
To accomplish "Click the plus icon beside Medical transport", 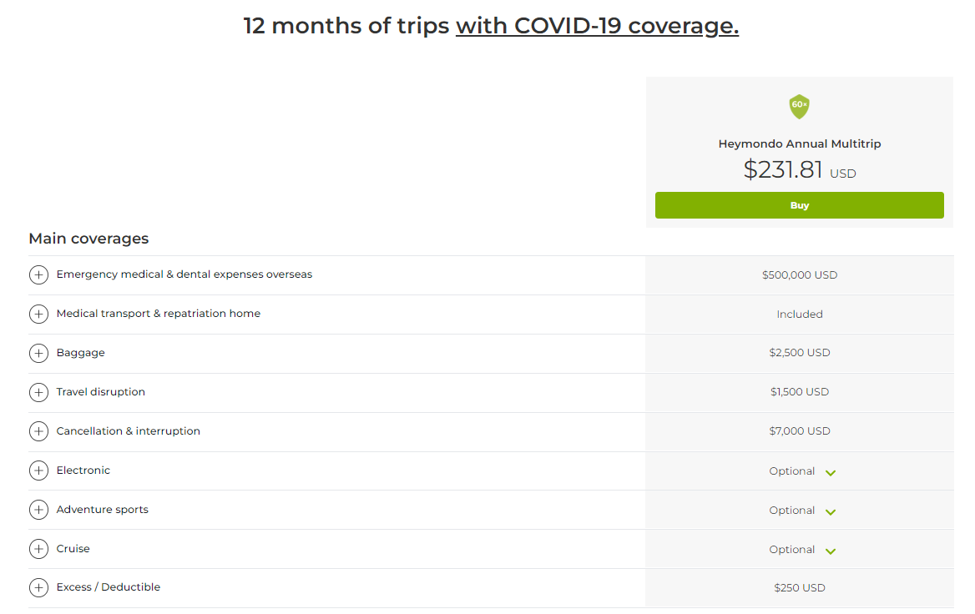I will [x=39, y=314].
